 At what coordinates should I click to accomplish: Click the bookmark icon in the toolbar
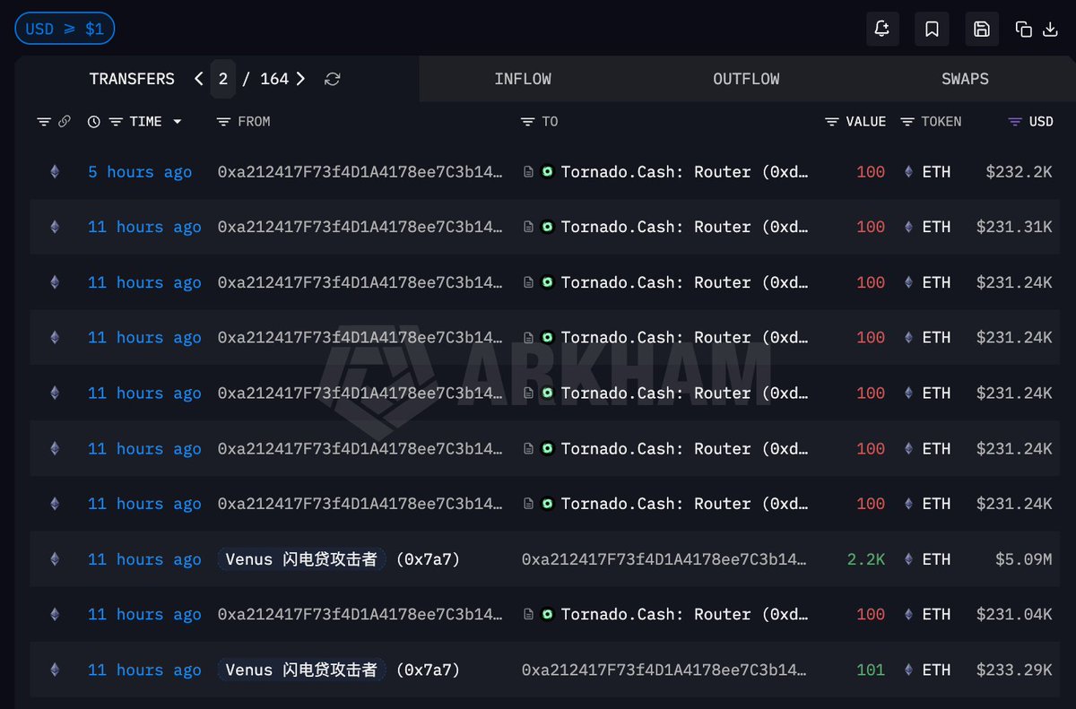click(x=932, y=29)
